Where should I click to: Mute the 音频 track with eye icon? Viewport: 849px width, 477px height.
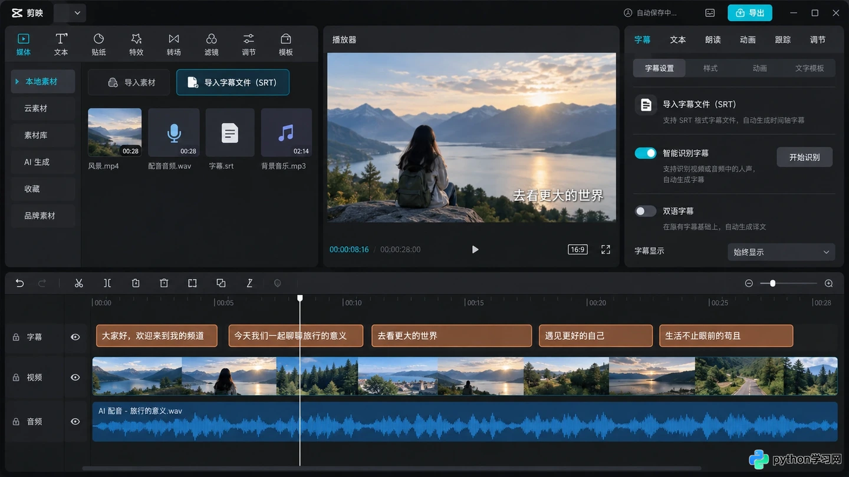75,422
